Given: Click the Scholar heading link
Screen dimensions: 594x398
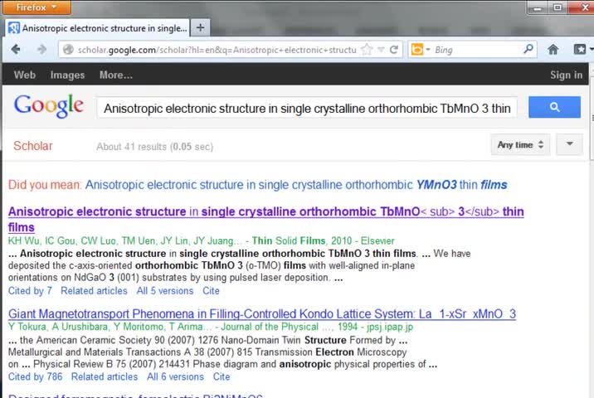Looking at the screenshot, I should pos(33,146).
